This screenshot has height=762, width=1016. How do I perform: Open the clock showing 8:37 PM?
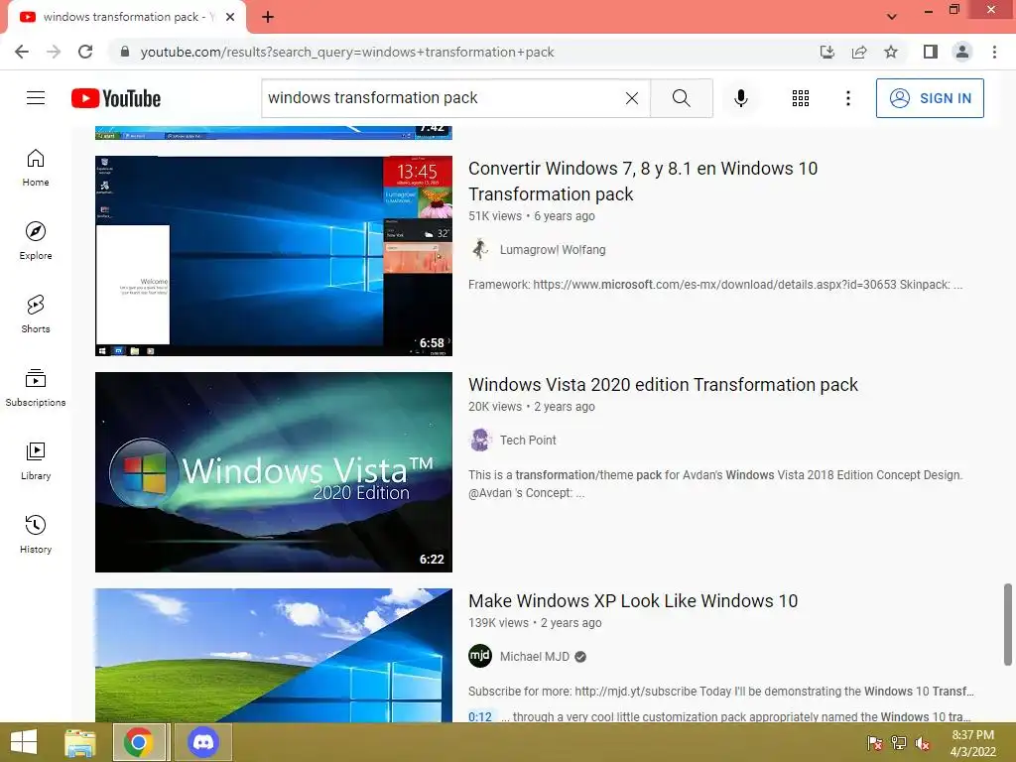(x=972, y=743)
